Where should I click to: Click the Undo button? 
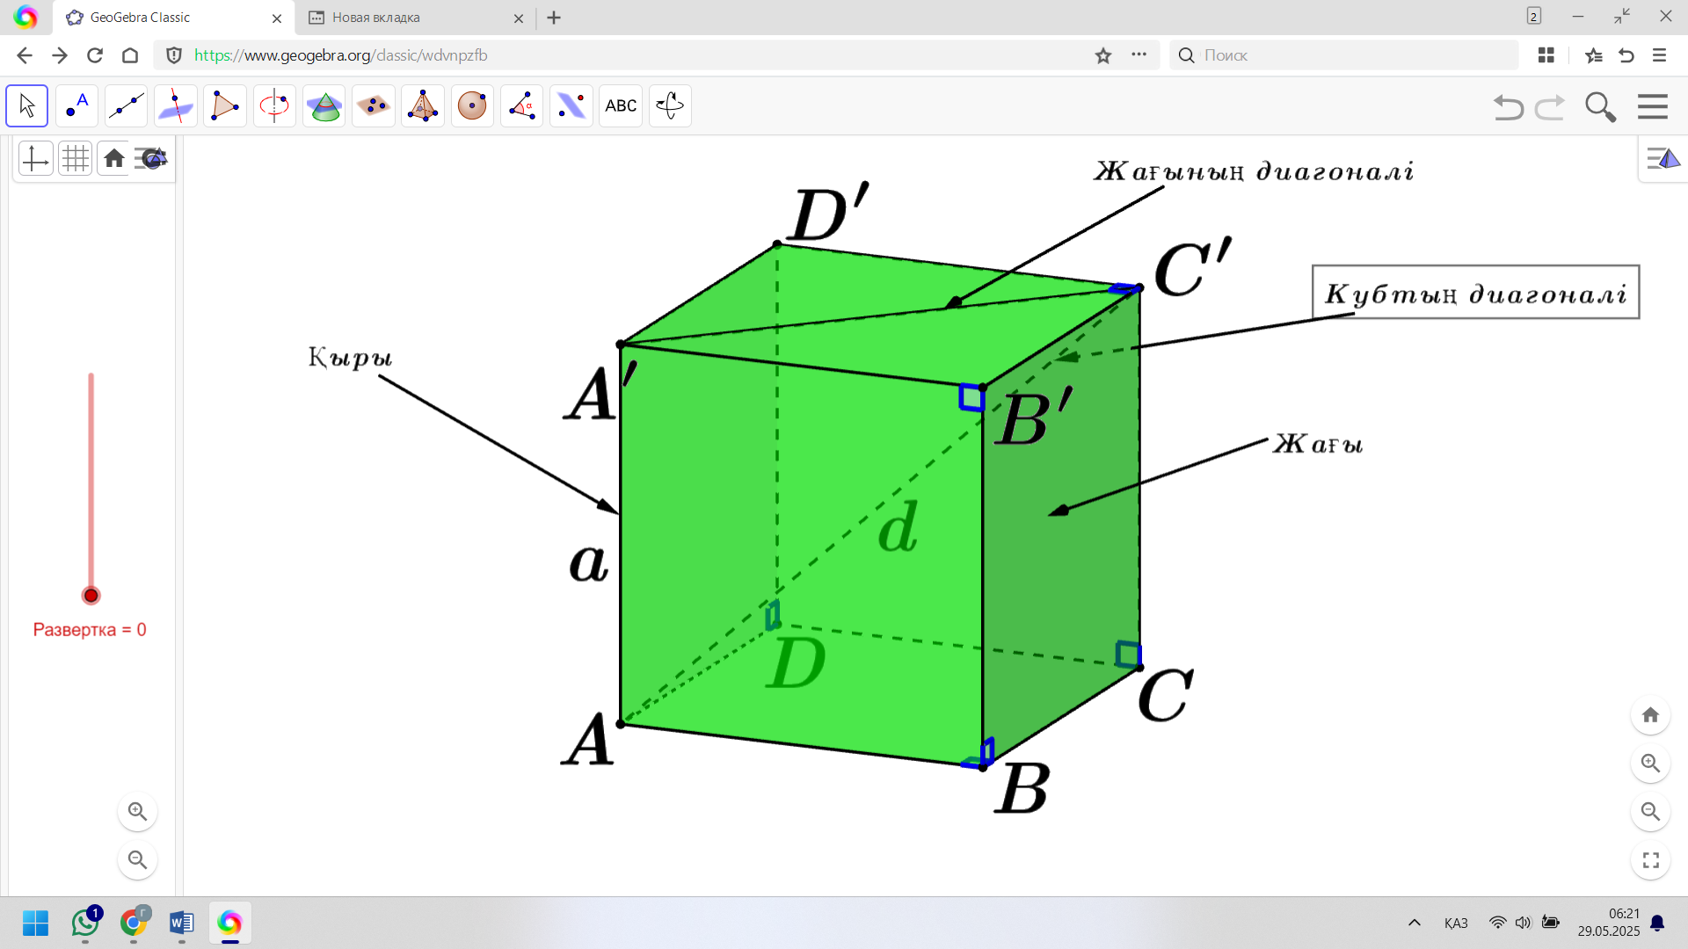click(1509, 107)
